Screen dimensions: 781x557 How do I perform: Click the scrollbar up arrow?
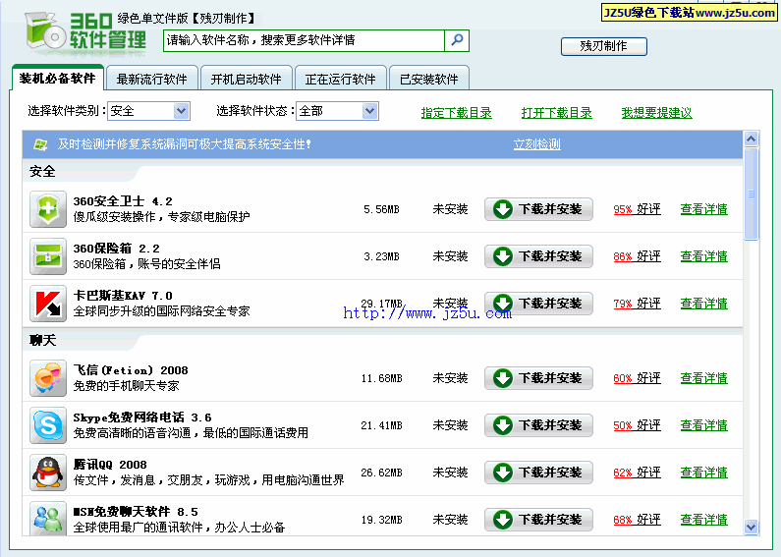(x=752, y=139)
